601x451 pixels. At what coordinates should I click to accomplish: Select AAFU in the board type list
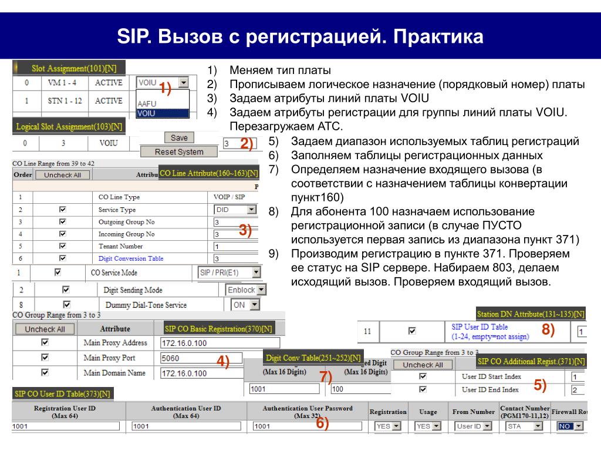tap(163, 103)
